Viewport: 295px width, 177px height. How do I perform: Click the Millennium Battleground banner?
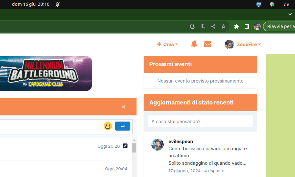point(46,74)
